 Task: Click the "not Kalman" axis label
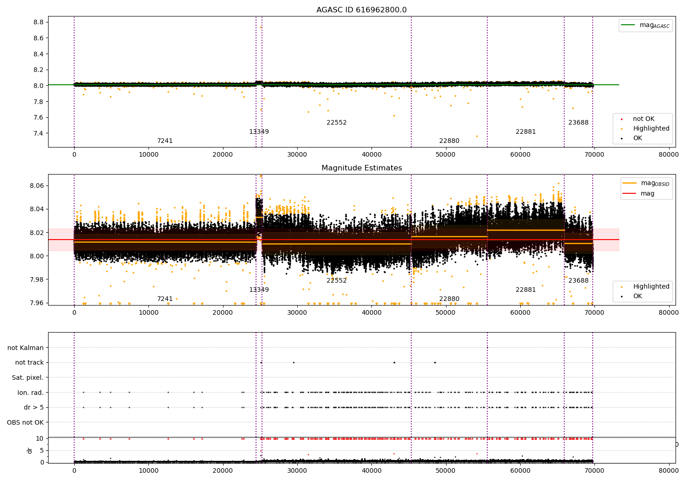(x=26, y=348)
